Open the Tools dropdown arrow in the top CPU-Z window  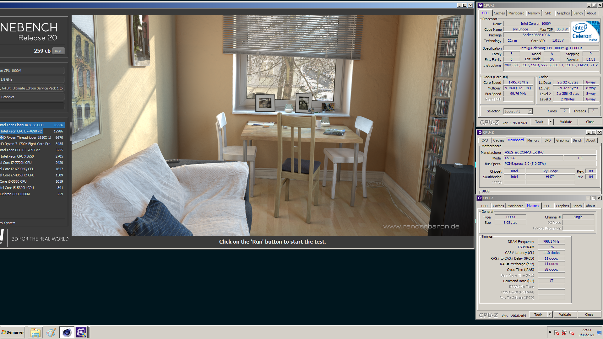coord(551,122)
